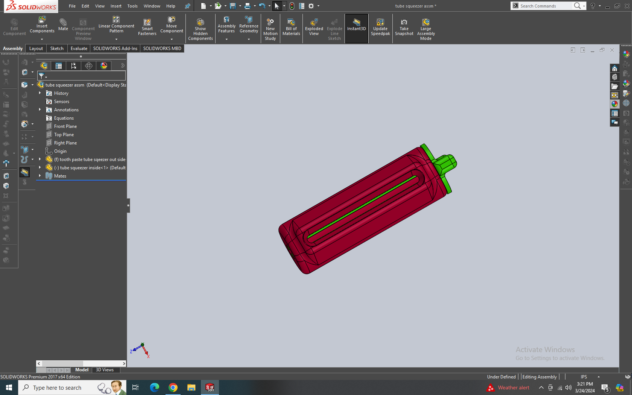Open FeatureManager Design Tree tab icon
The height and width of the screenshot is (395, 632).
(x=44, y=66)
